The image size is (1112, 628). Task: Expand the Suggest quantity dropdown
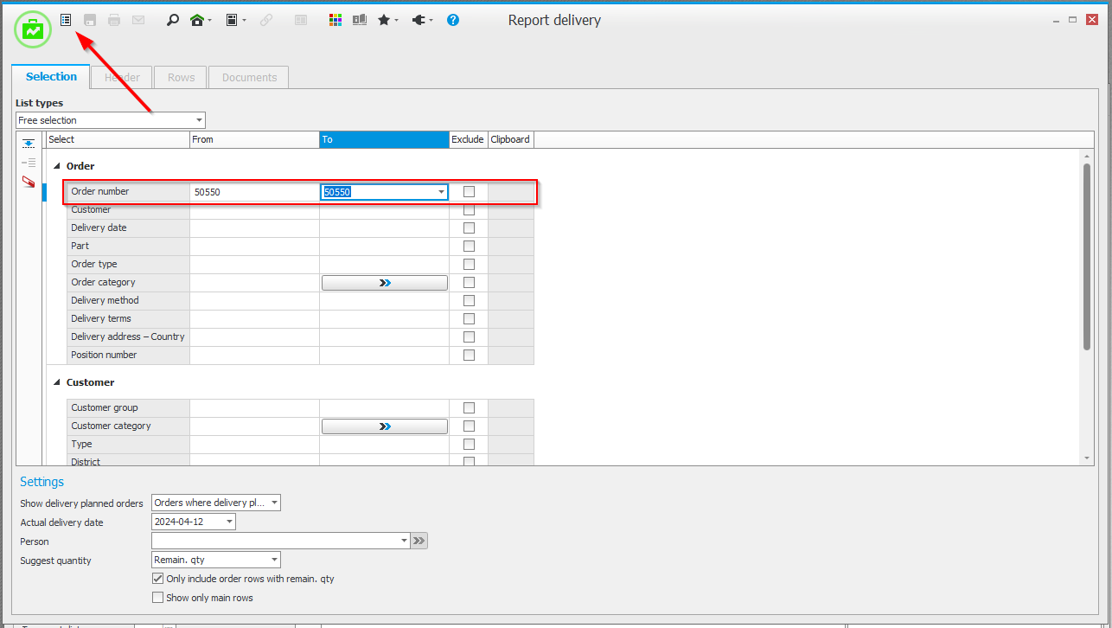[274, 560]
